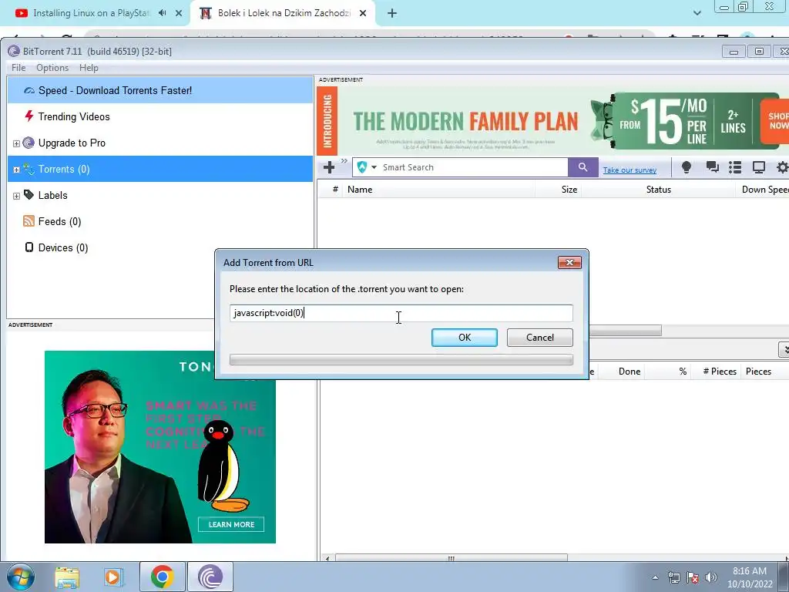Click the volume speaker tray icon
The width and height of the screenshot is (789, 592).
tap(711, 577)
